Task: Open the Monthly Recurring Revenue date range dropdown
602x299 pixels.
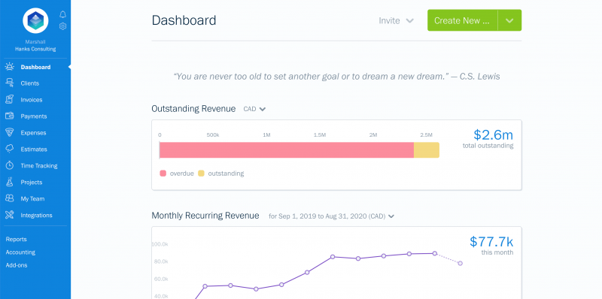Action: [x=331, y=216]
